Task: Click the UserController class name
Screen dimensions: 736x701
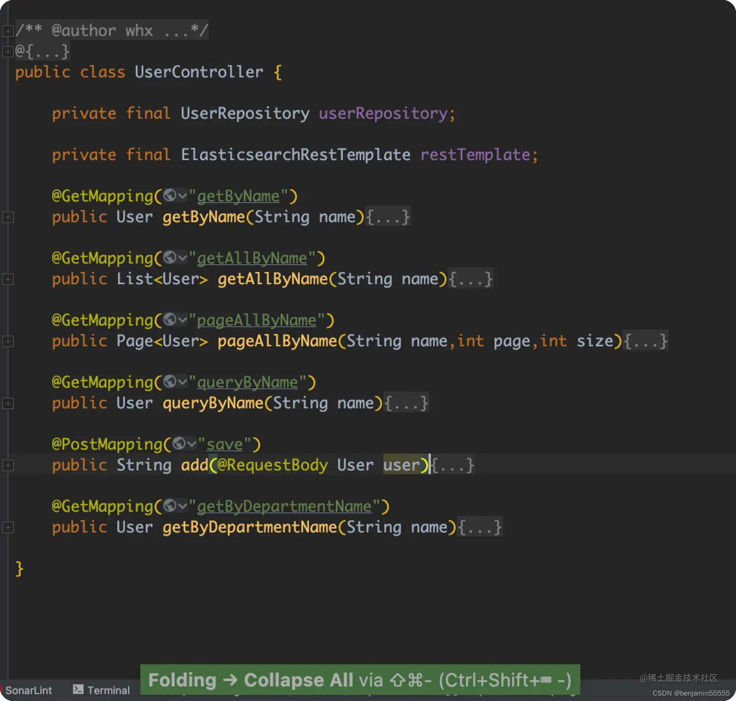Action: point(199,72)
